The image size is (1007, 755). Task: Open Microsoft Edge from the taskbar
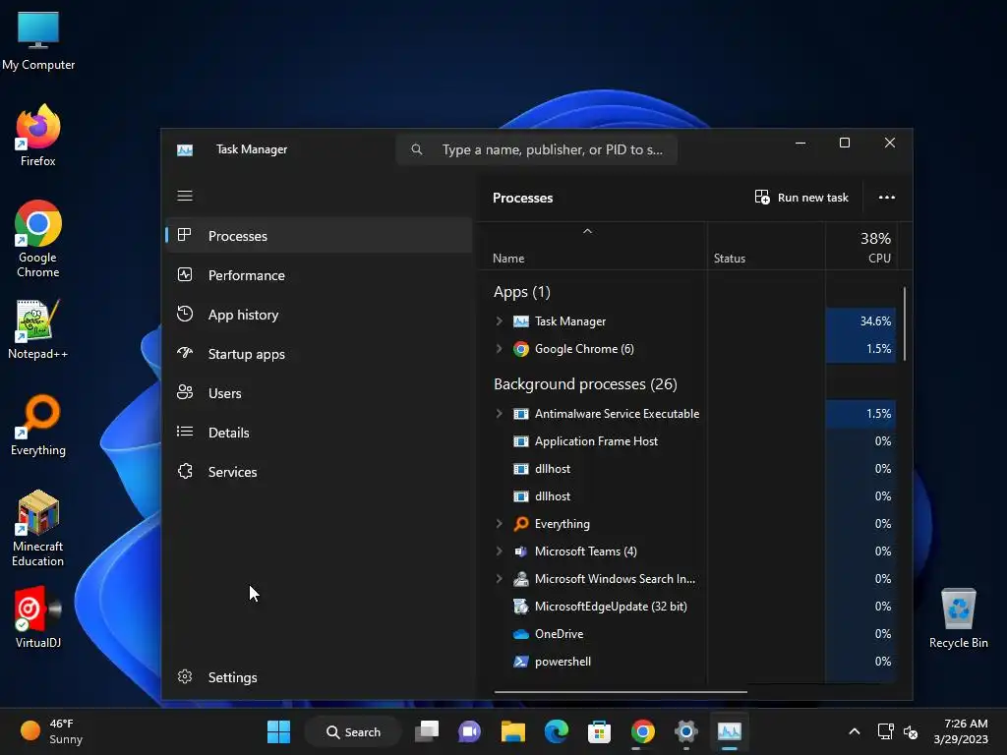click(x=557, y=731)
